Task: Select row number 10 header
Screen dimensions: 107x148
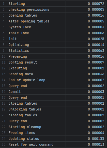Action: pyautogui.click(x=4, y=56)
